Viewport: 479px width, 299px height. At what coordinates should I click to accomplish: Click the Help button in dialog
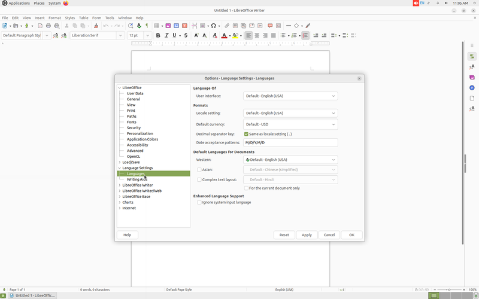point(128,235)
